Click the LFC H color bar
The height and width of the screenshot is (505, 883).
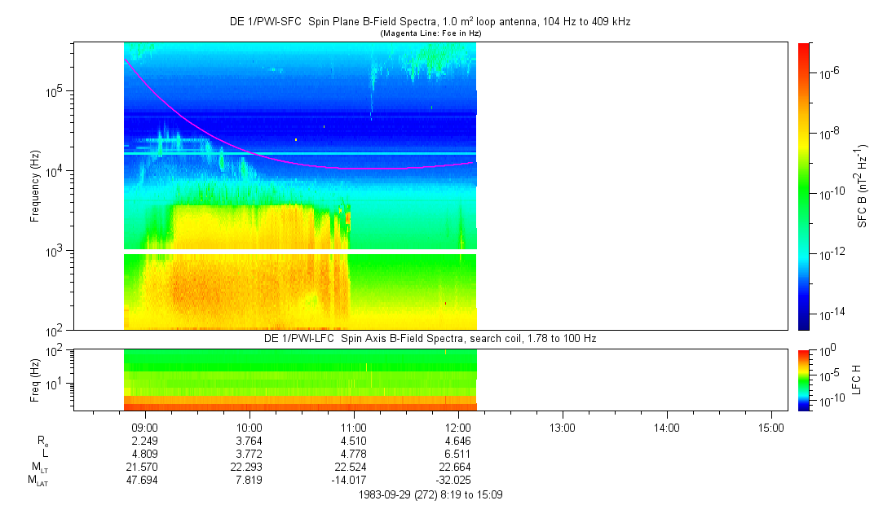click(803, 380)
